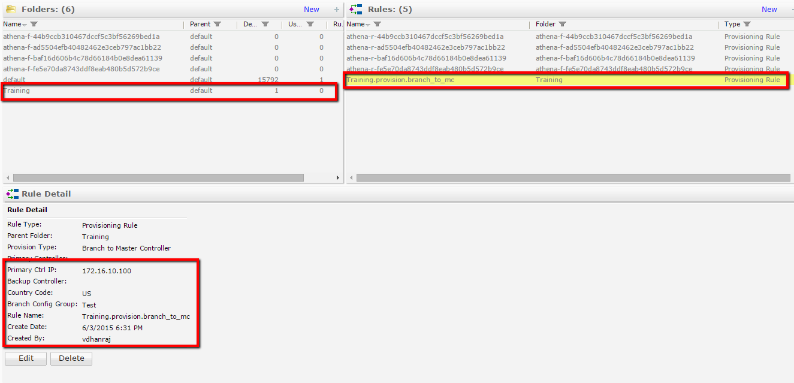This screenshot has width=794, height=383.
Task: Click the Parent Folder value Training in Rule Detail
Action: click(95, 237)
